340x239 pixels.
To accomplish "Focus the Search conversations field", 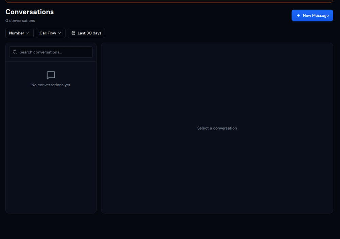I will [54, 52].
